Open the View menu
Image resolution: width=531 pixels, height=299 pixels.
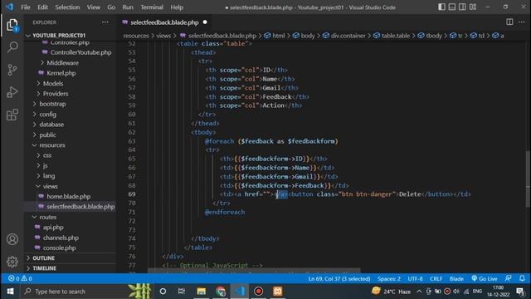(x=94, y=7)
